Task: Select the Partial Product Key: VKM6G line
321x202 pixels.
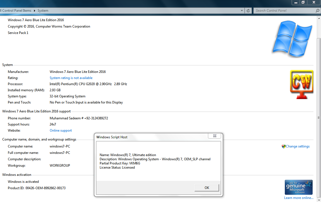Action: 120,163
